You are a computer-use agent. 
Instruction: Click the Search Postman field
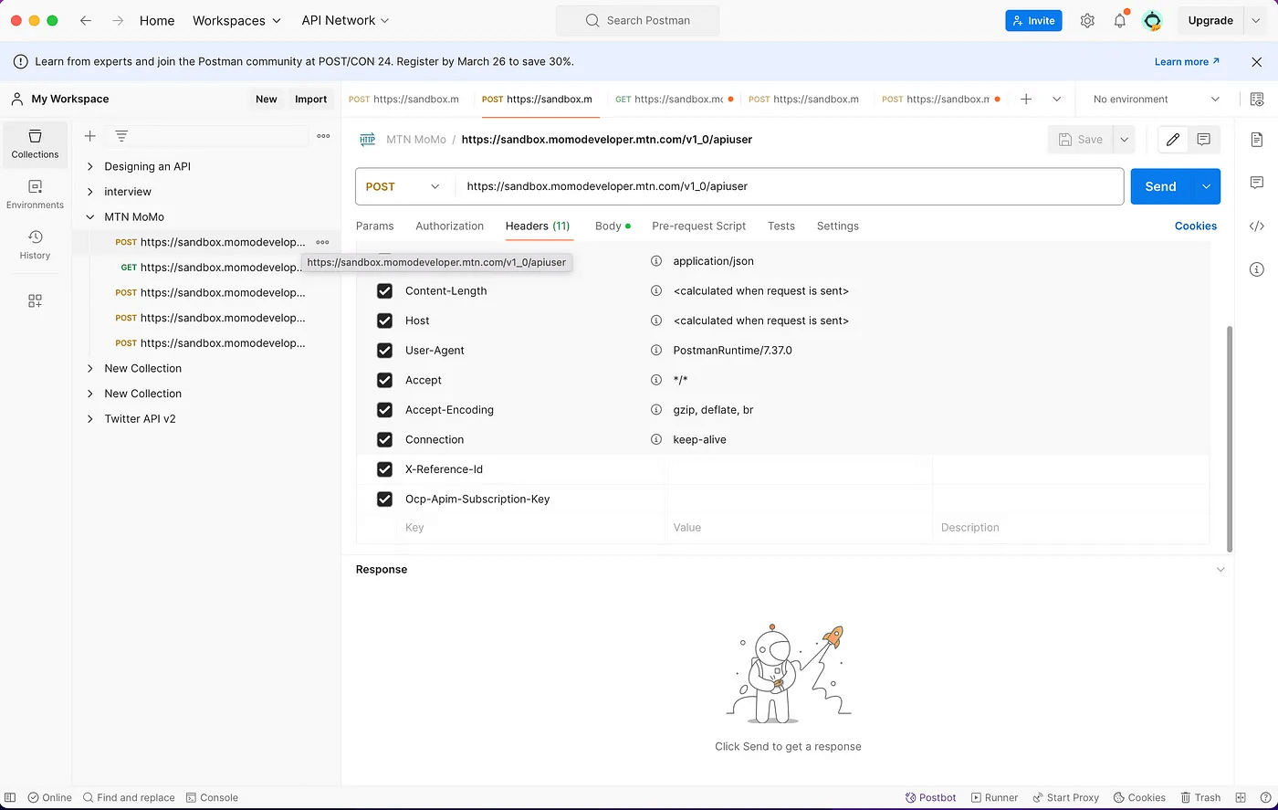point(637,20)
